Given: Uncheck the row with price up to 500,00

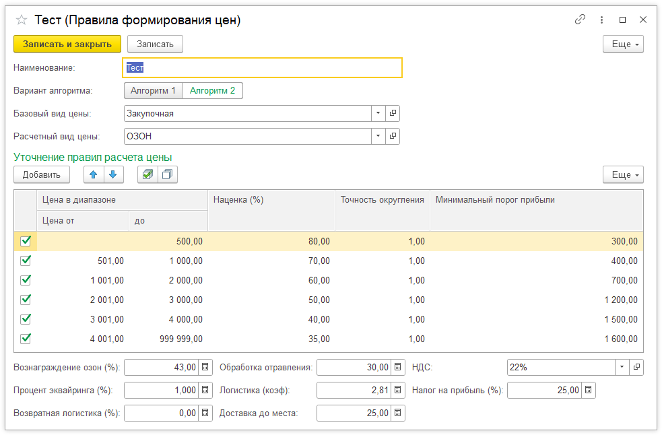Looking at the screenshot, I should (26, 241).
